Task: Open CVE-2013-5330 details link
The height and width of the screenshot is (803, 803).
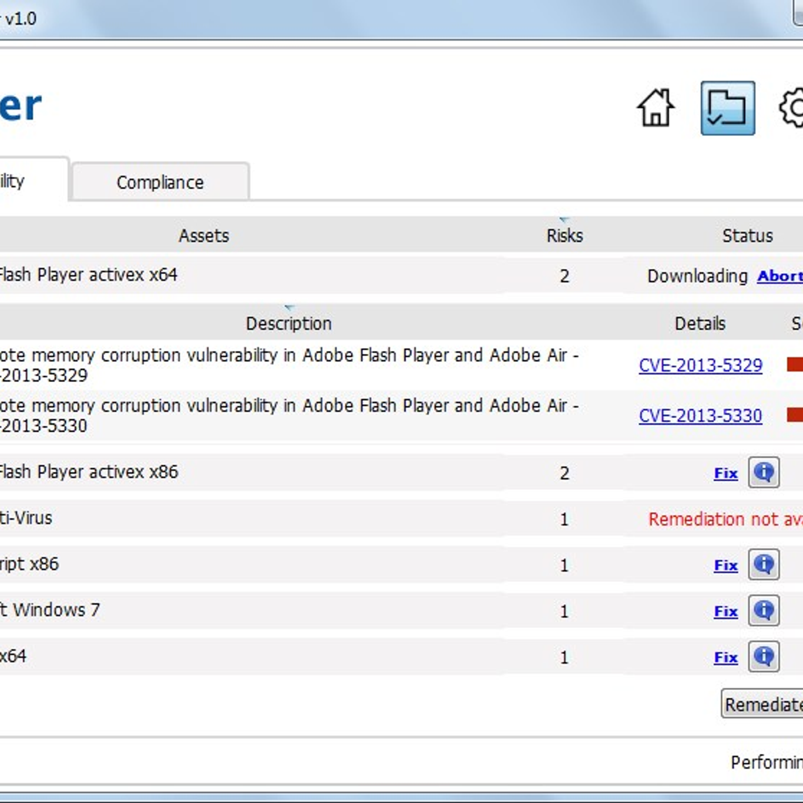Action: pos(701,416)
